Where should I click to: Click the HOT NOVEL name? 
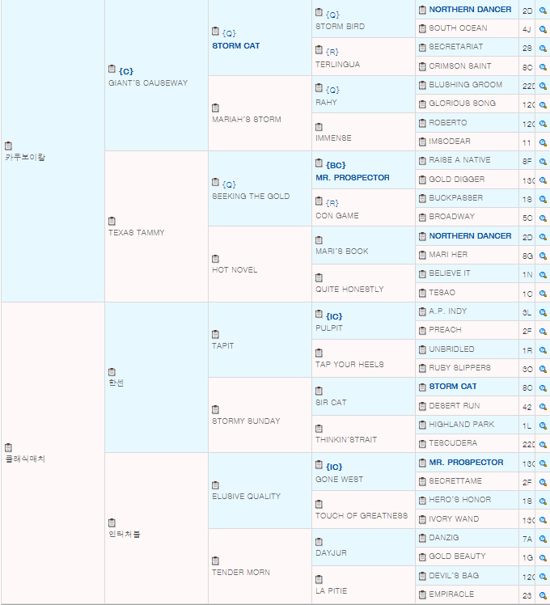pyautogui.click(x=235, y=270)
